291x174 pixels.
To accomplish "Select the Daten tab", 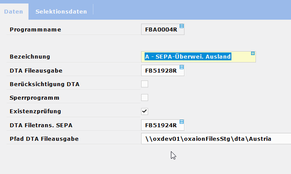I will point(14,11).
